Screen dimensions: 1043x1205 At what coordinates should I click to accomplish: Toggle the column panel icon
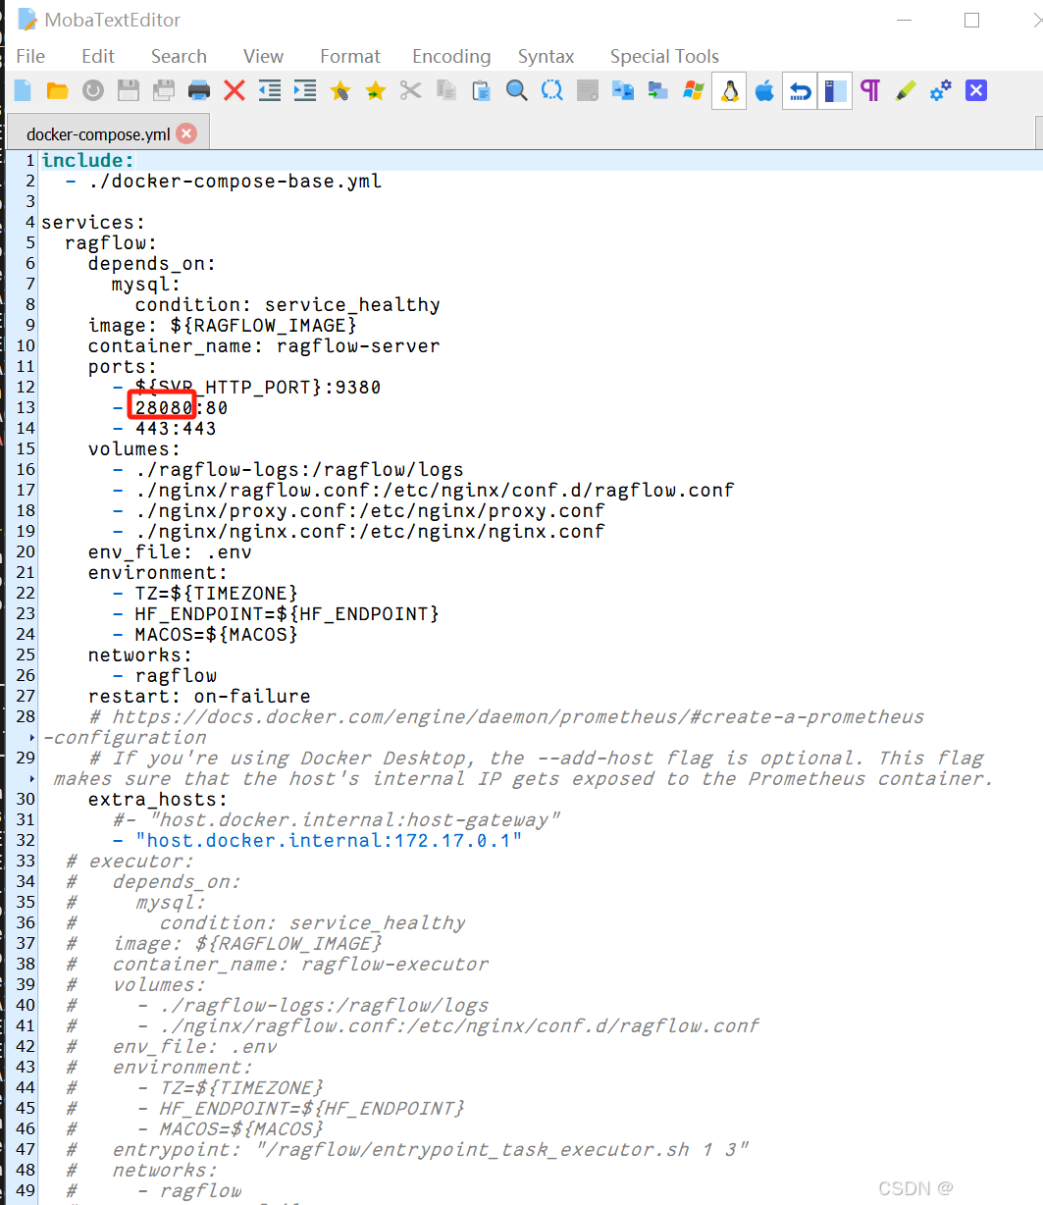pyautogui.click(x=835, y=91)
